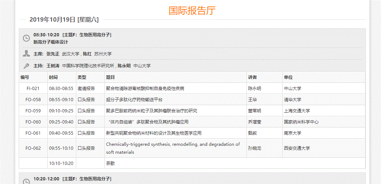This screenshot has width=381, height=184.
Task: Click the clock icon beside the 10:20-12:00 session
Action: pos(26,181)
